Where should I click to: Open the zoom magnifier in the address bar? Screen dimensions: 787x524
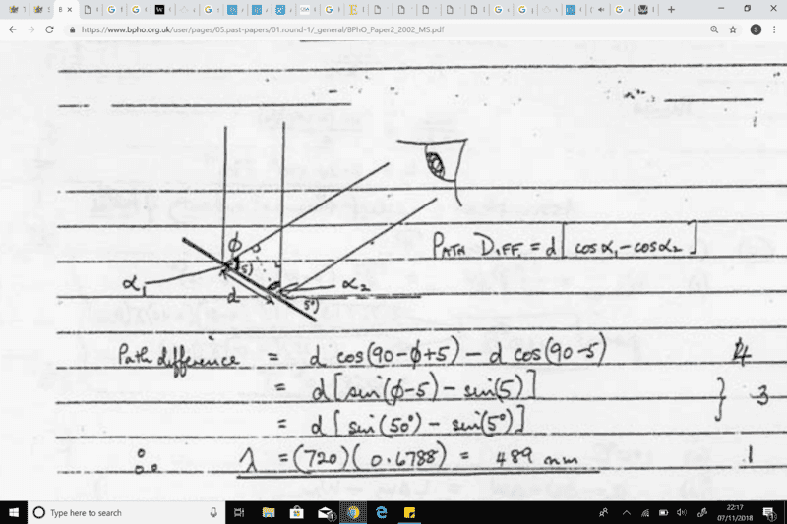coord(714,29)
